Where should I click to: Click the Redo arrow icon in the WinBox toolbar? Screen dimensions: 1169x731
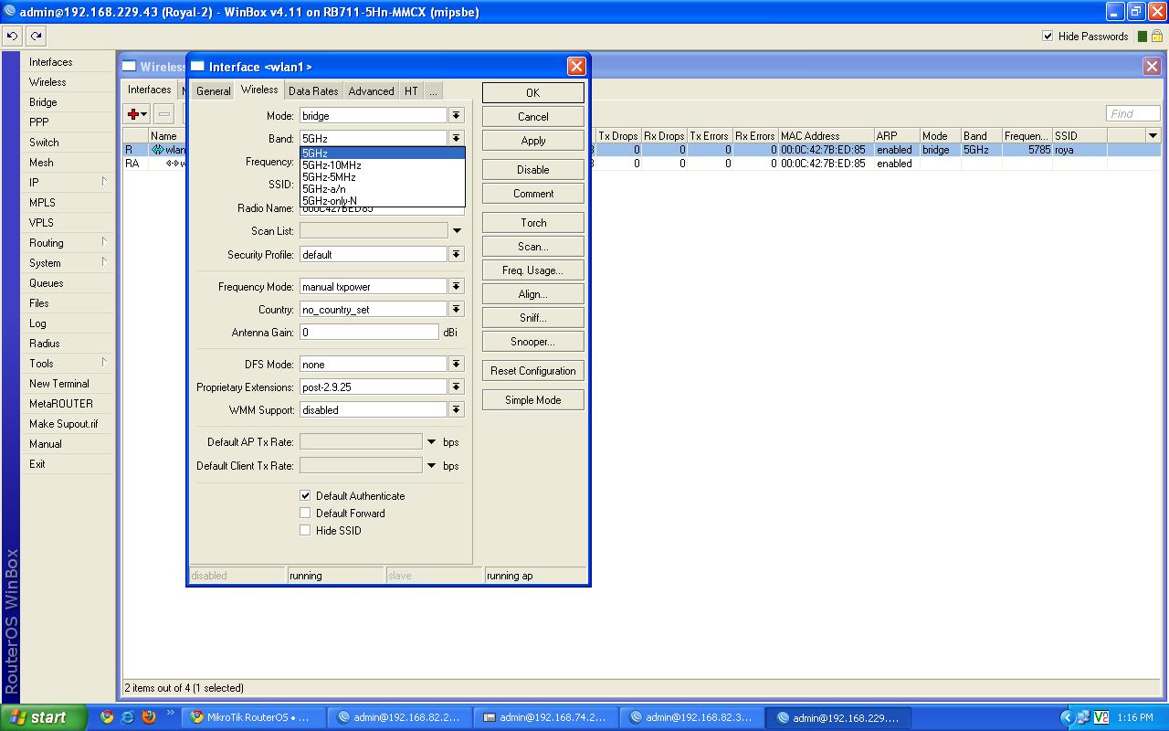[36, 37]
